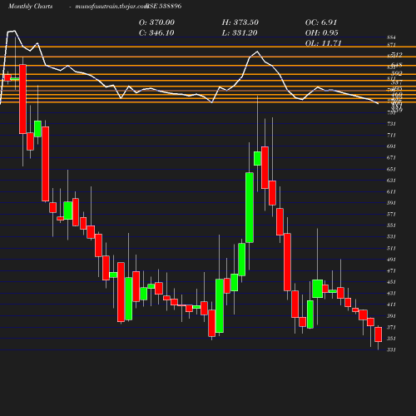Click the 391 price axis label
This screenshot has width=416, height=416.
click(x=391, y=316)
